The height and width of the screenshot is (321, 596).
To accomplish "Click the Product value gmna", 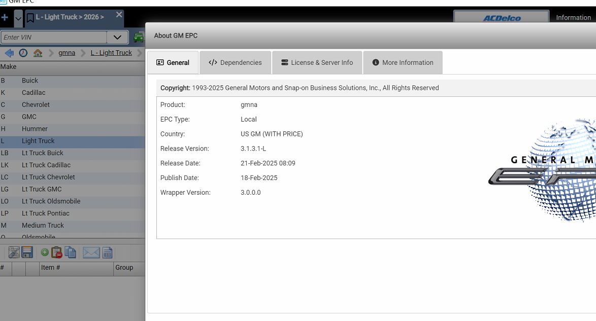I will point(249,105).
